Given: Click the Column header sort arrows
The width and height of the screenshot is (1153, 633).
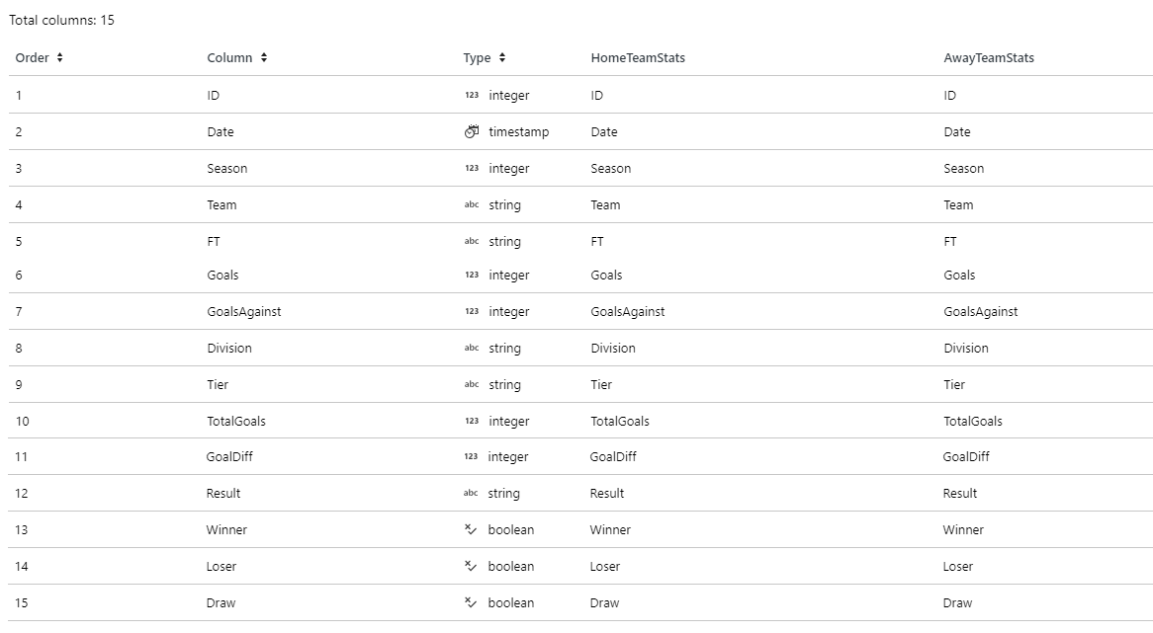Looking at the screenshot, I should pos(264,58).
